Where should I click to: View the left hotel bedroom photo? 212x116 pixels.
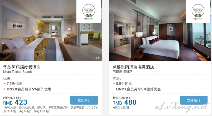click(51, 31)
